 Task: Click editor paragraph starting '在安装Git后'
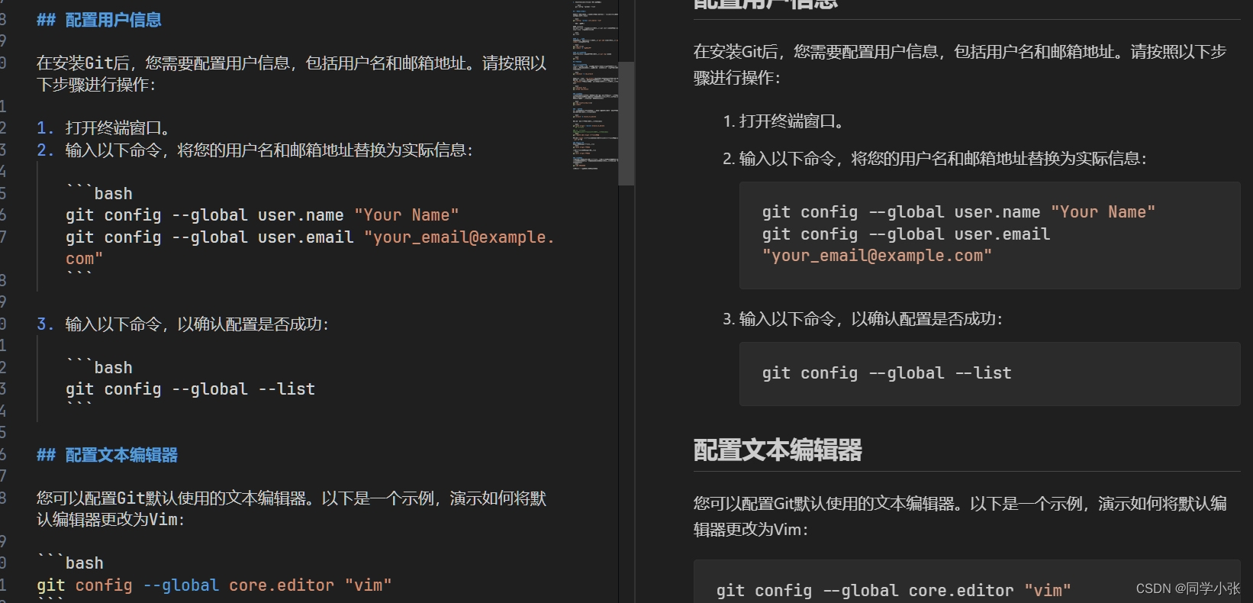[292, 74]
